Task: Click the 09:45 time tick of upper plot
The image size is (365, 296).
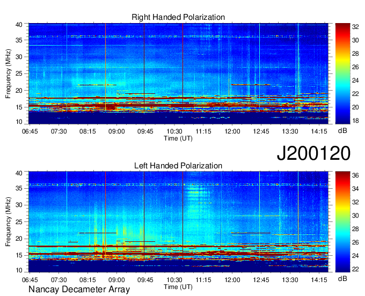Action: [x=145, y=131]
